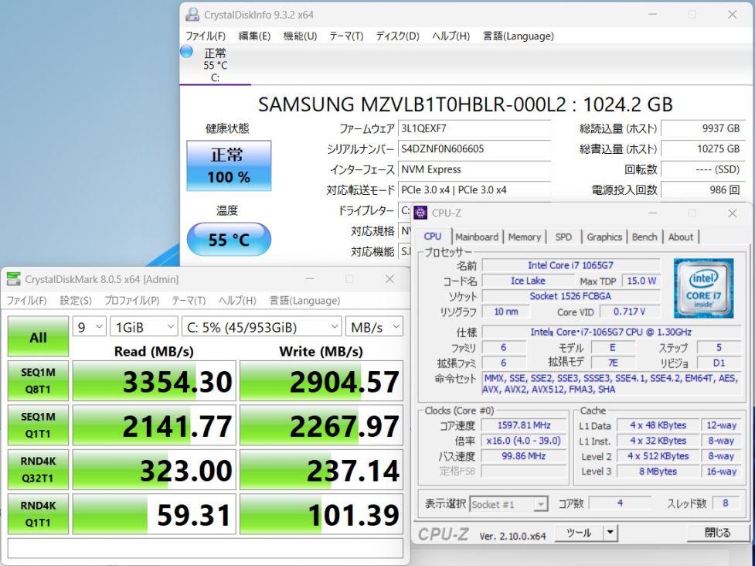Click the Max TDP value 15.0 W
The height and width of the screenshot is (566, 755).
point(641,281)
